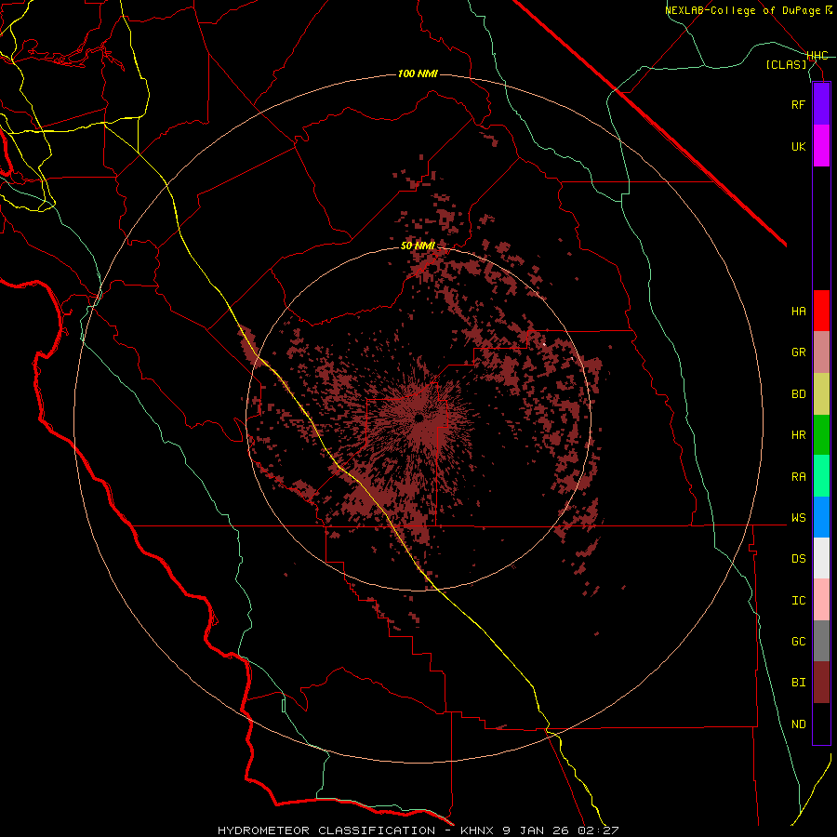
Task: Click the RA legend label
Action: coord(798,477)
